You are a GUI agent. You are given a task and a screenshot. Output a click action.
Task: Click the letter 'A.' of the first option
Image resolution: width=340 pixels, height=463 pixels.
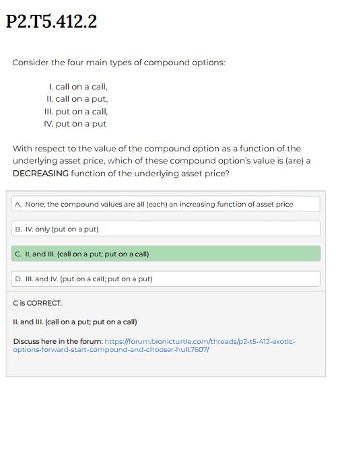pyautogui.click(x=18, y=205)
